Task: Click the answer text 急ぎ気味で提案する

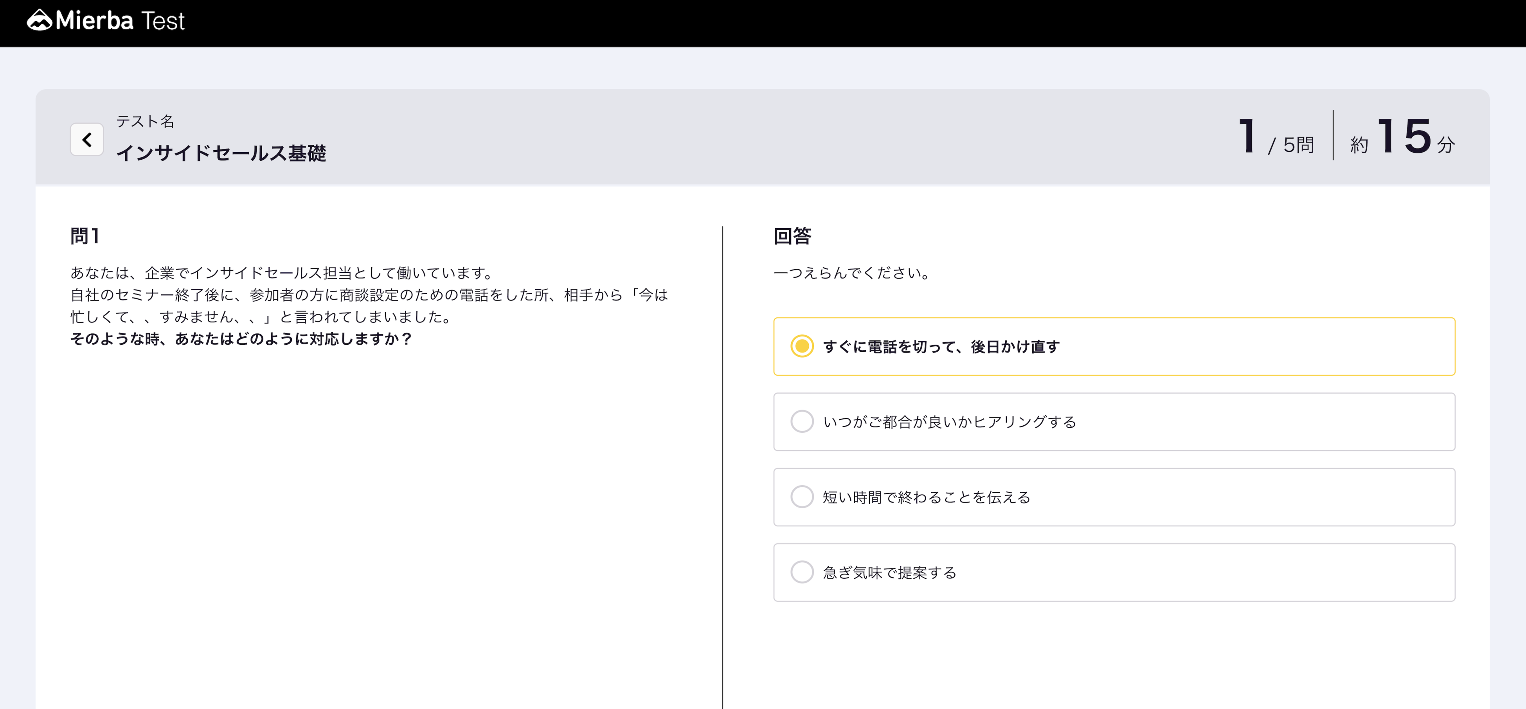Action: [889, 572]
